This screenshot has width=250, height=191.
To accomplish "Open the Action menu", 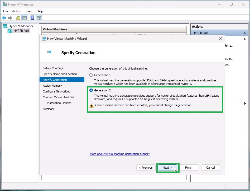I will click(17, 11).
